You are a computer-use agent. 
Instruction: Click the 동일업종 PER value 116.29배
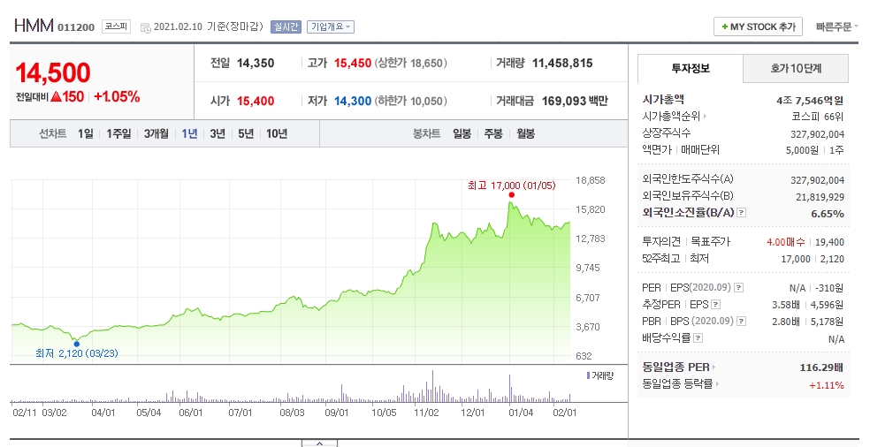tap(821, 367)
